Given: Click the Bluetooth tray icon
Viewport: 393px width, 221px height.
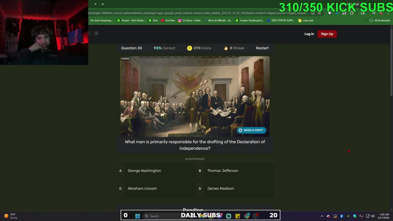Looking at the screenshot, I should [x=341, y=216].
